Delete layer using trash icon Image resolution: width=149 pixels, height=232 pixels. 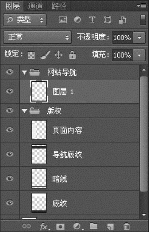pyautogui.click(x=127, y=226)
